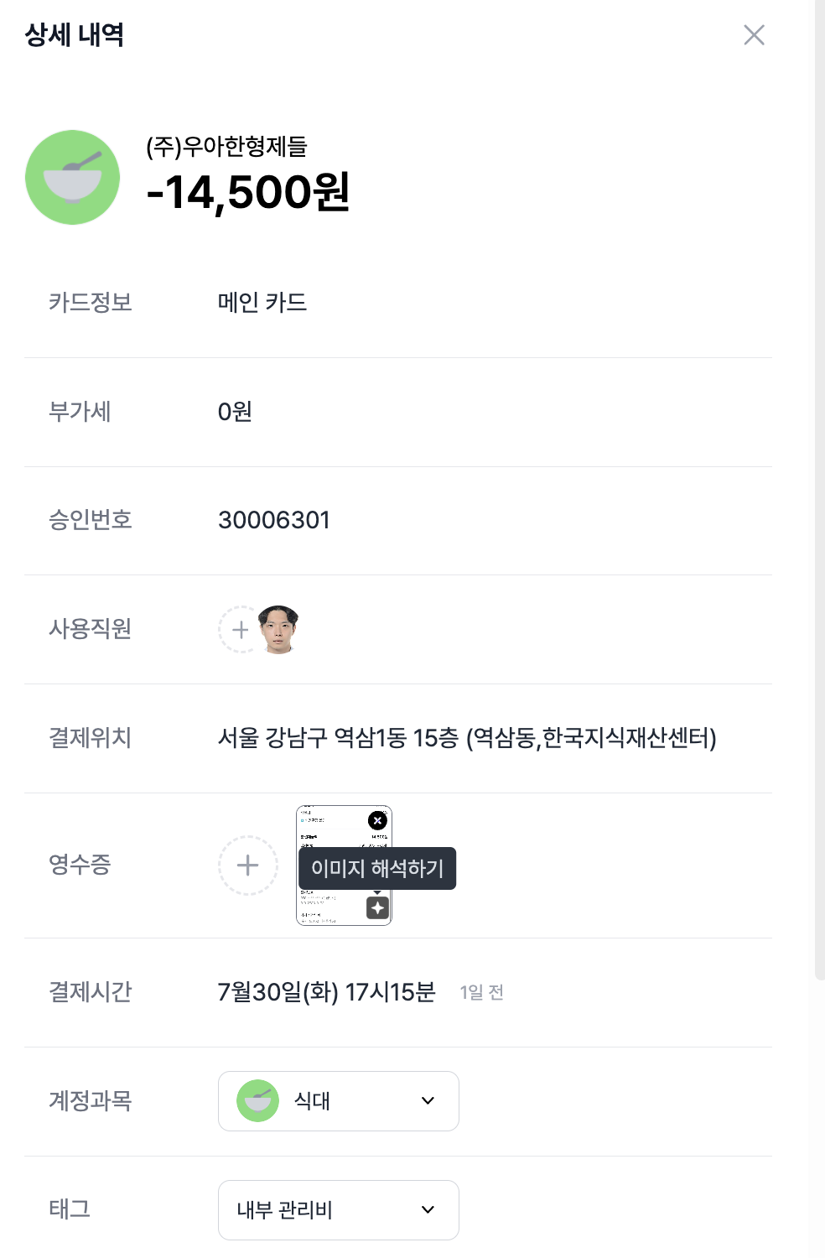The width and height of the screenshot is (825, 1258).
Task: Click the green bowl merchant category icon
Action: tap(73, 177)
